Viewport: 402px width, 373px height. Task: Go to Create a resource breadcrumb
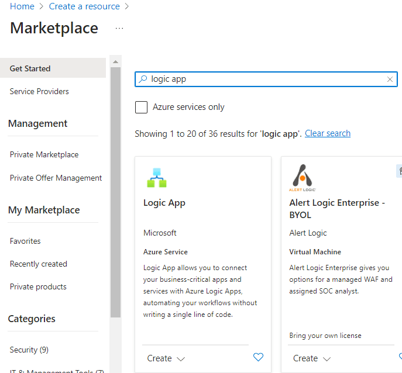click(x=84, y=6)
